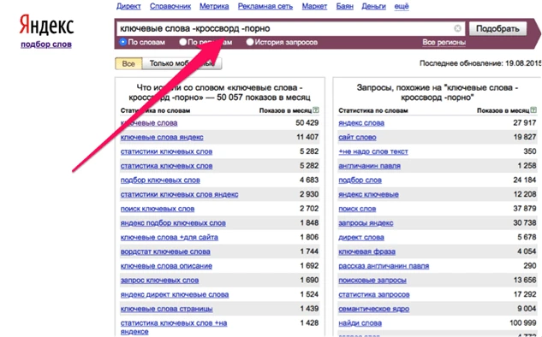This screenshot has width=542, height=337.
Task: Select the По регионам radio button
Action: pyautogui.click(x=183, y=42)
